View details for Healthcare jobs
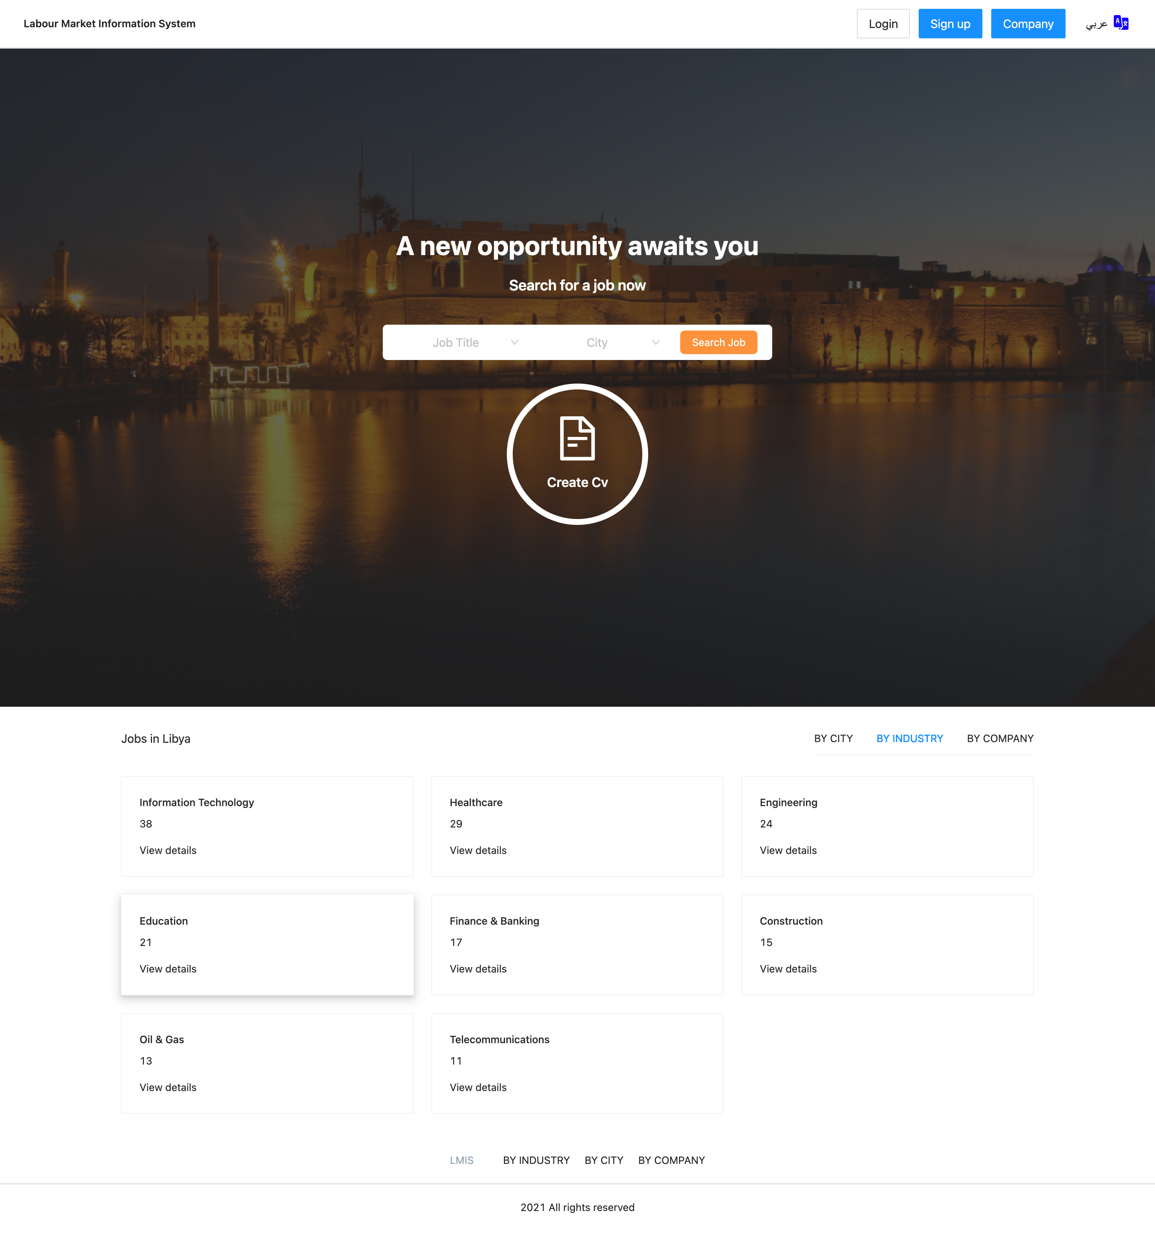This screenshot has height=1239, width=1155. 477,850
